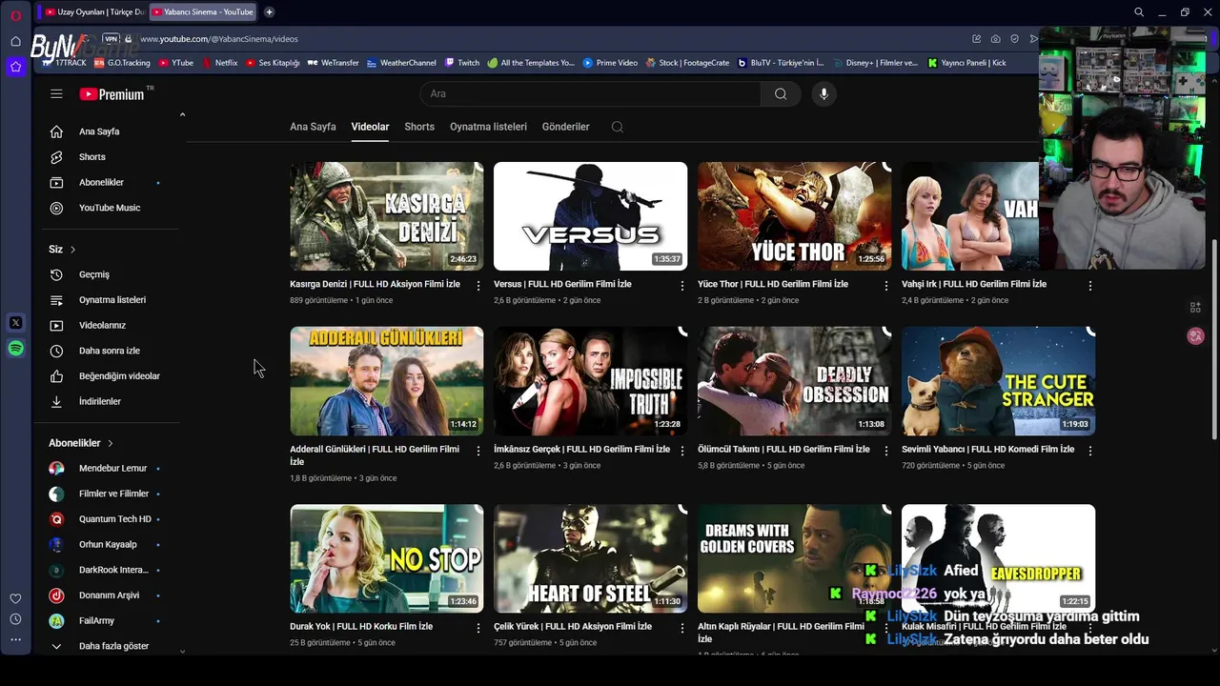Screen dimensions: 1220x686
Task: Open a new browser tab
Action: (269, 12)
